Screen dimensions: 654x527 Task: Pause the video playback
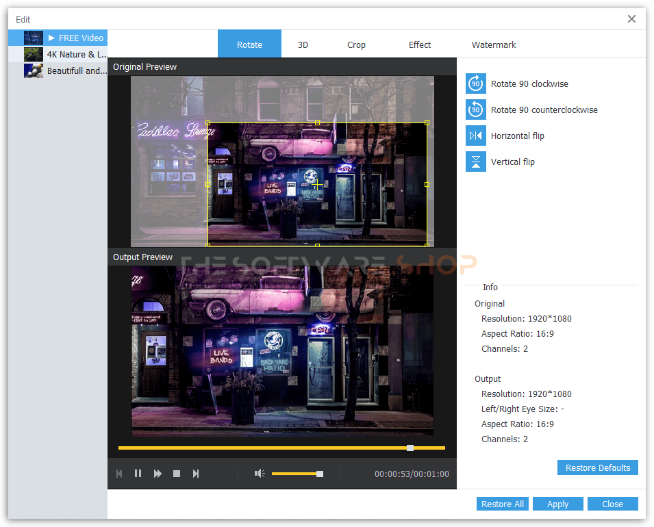pyautogui.click(x=138, y=474)
